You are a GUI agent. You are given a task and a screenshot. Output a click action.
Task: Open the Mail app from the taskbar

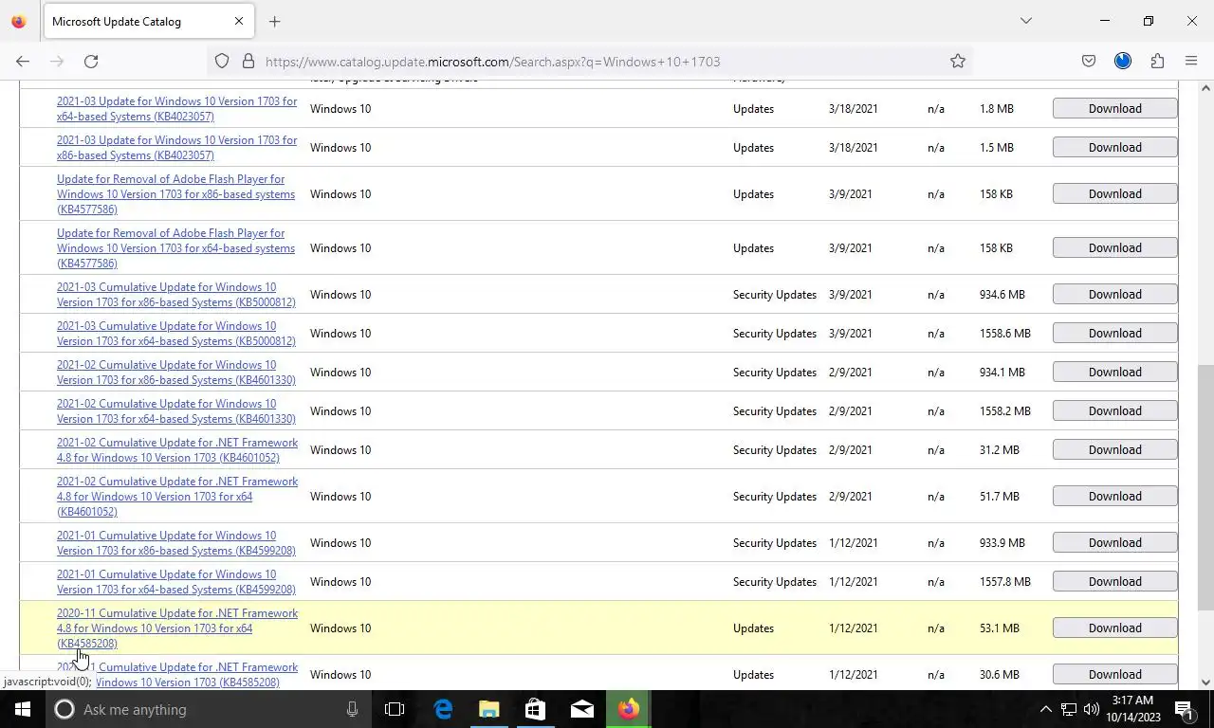coord(581,709)
